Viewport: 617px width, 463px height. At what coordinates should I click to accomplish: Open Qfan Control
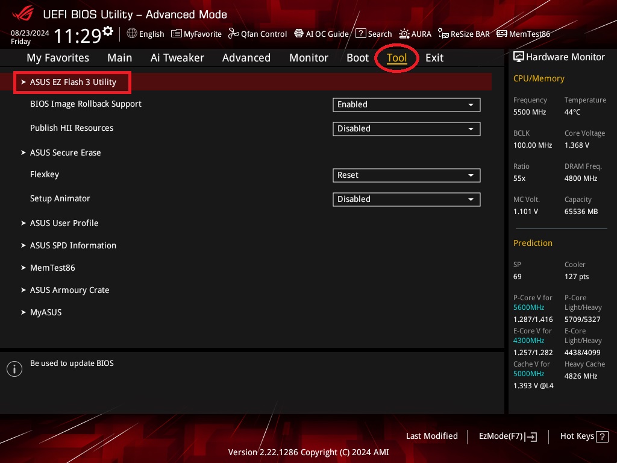point(264,34)
